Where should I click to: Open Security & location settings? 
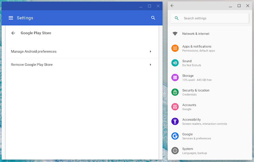coord(210,92)
